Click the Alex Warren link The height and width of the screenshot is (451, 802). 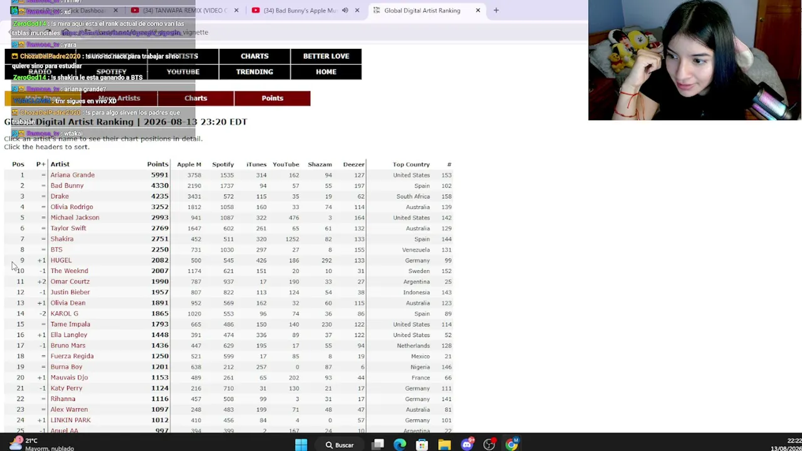point(69,409)
